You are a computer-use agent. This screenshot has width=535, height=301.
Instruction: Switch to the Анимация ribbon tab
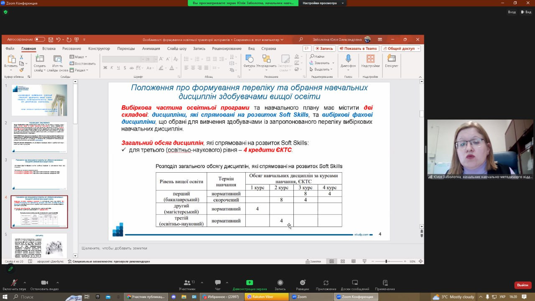(151, 48)
